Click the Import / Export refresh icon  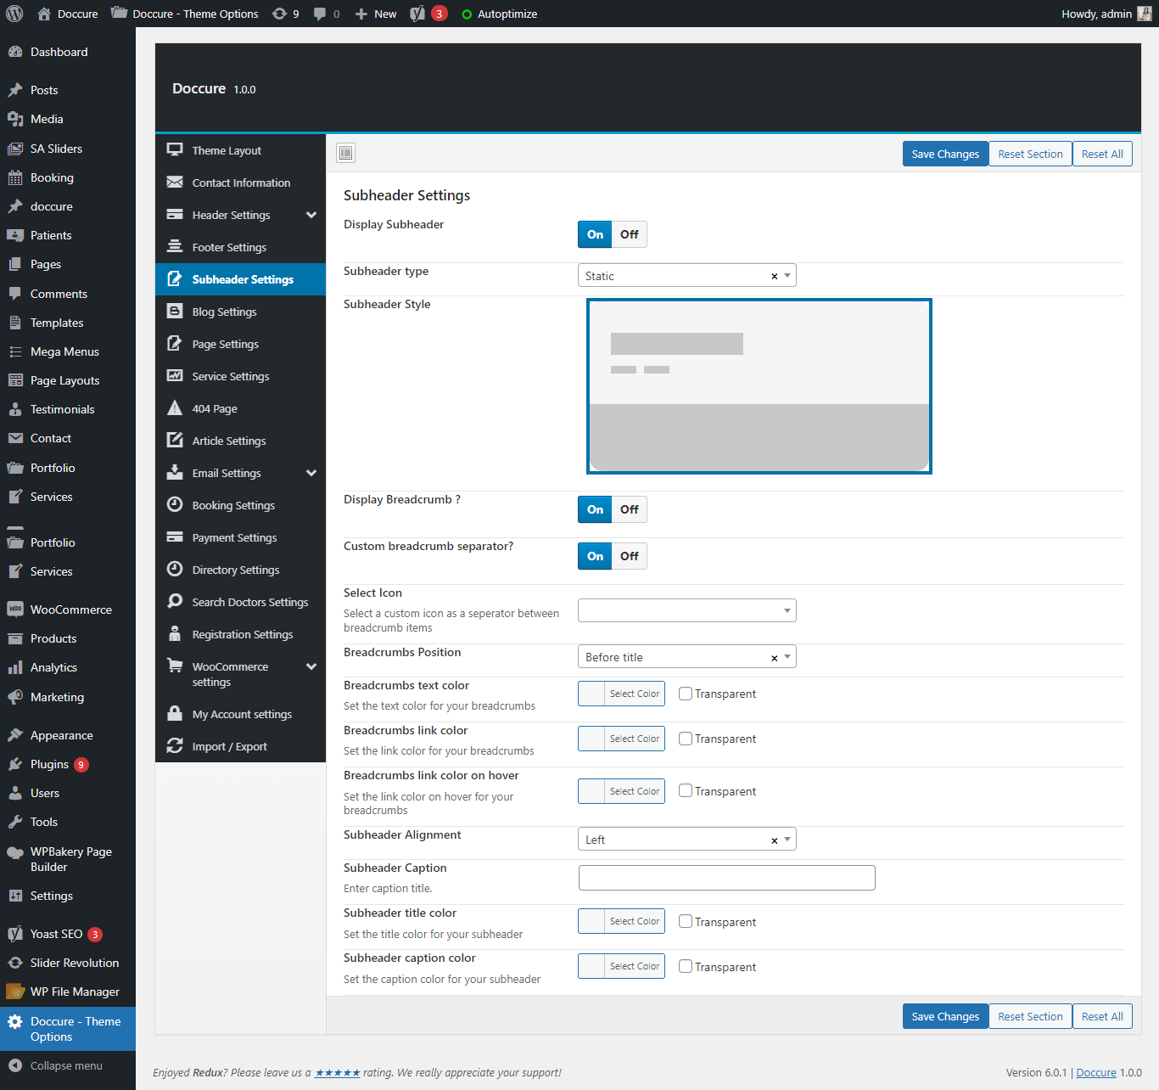coord(175,746)
